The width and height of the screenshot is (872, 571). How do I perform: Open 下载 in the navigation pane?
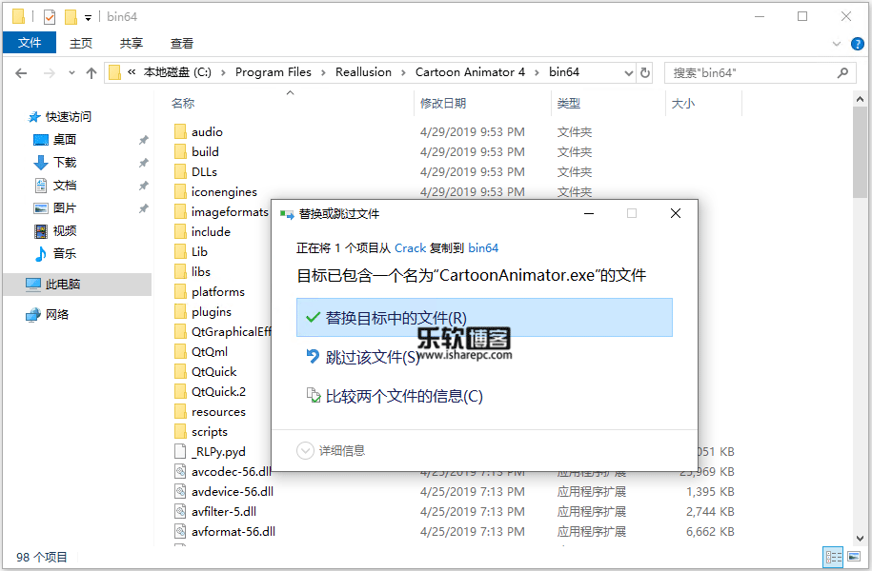tap(65, 162)
